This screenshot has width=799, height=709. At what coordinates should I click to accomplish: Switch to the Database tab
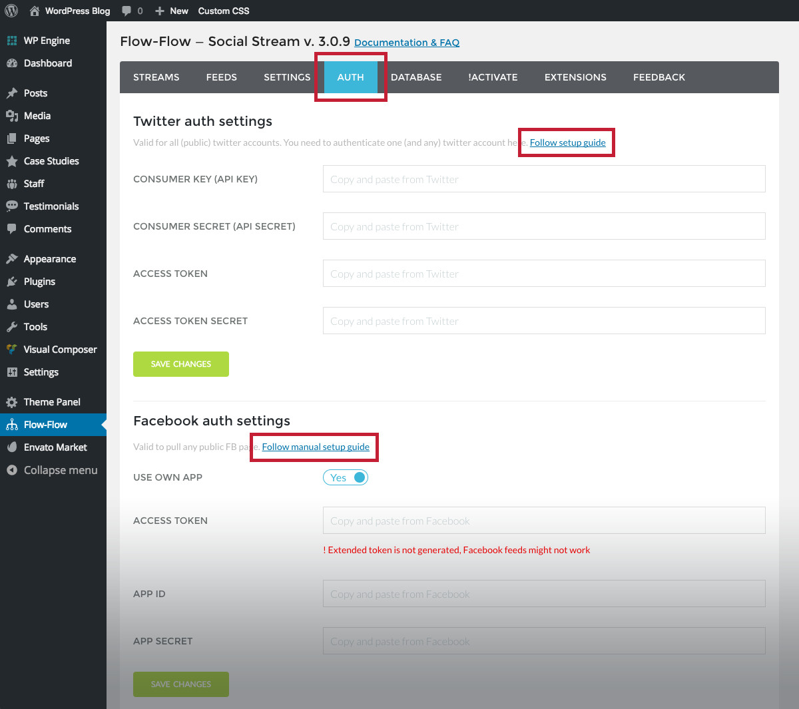click(416, 77)
